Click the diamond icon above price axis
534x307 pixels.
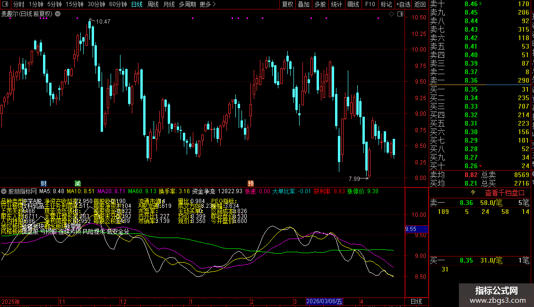pos(391,14)
